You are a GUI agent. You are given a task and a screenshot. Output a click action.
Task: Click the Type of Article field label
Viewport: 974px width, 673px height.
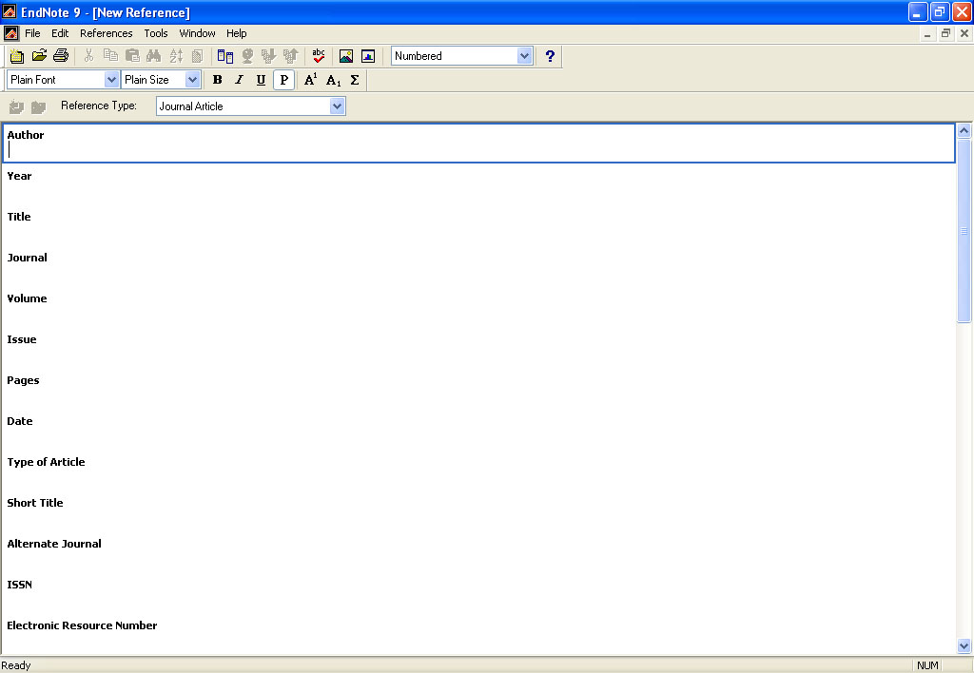click(x=46, y=462)
